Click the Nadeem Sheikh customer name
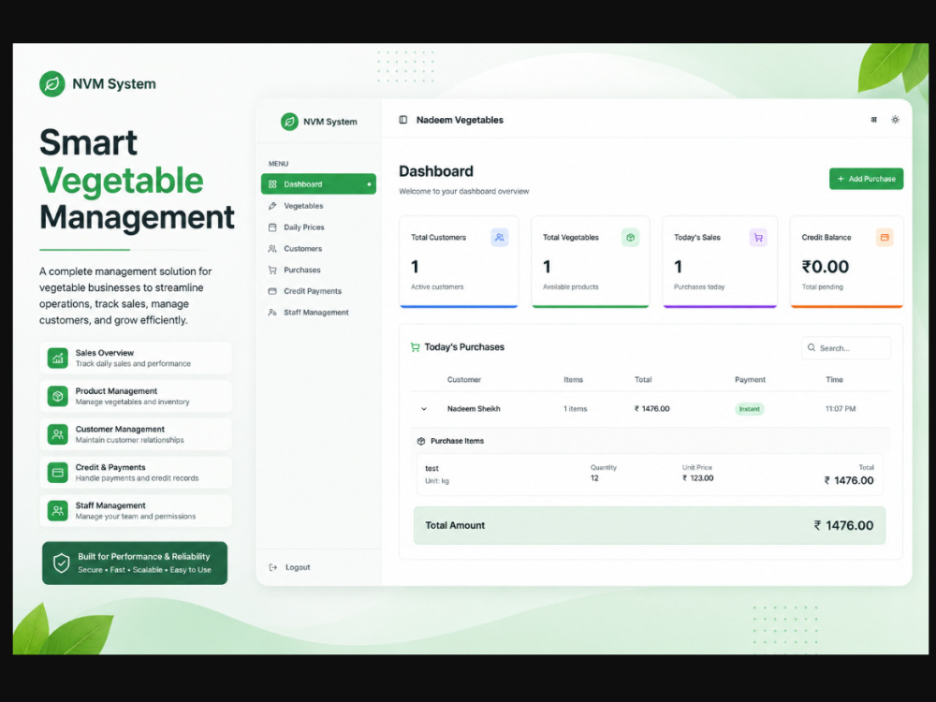936x702 pixels. 474,409
